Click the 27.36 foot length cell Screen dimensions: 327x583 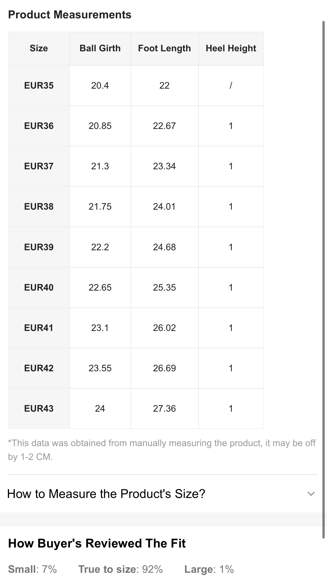coord(165,409)
